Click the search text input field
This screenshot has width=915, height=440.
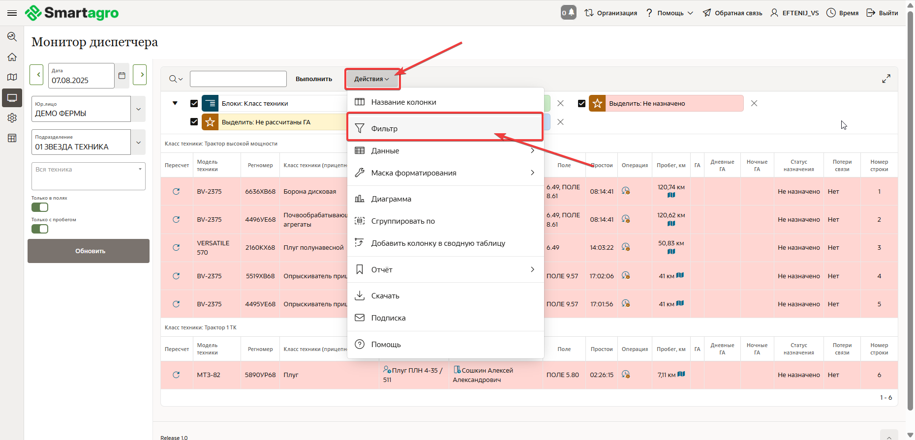click(x=238, y=79)
